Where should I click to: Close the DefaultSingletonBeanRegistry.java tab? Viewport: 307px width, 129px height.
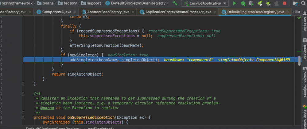(x=288, y=12)
